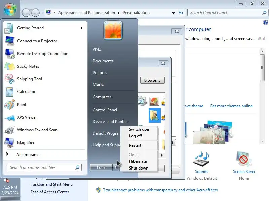Open Remote Desktop Connection
Screen dimensions: 269x201
point(45,54)
